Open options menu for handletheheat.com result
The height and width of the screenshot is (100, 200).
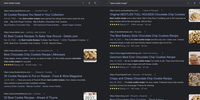[145, 32]
